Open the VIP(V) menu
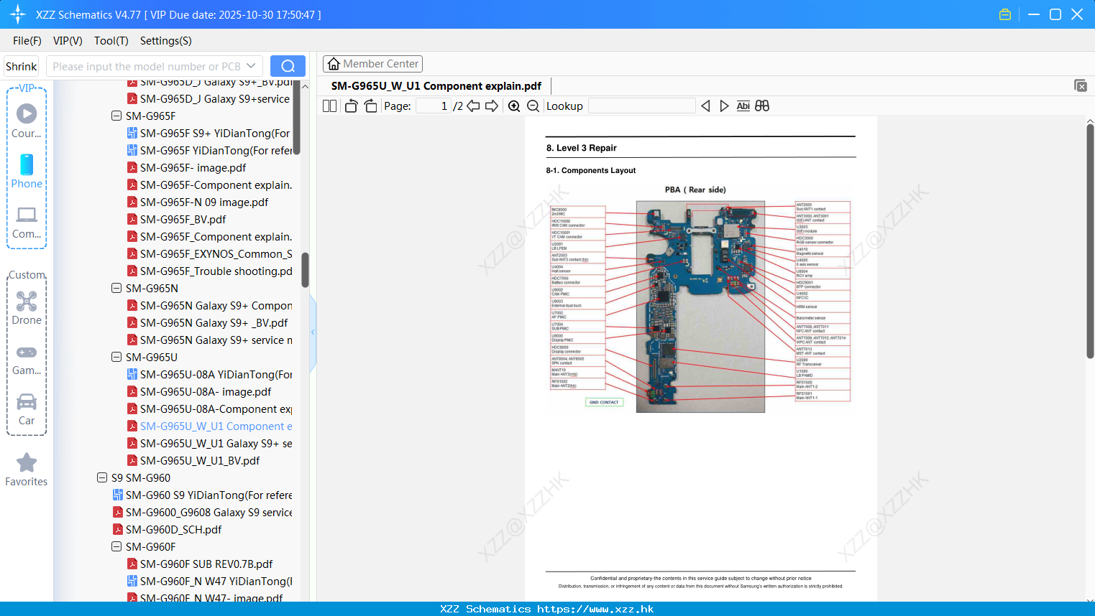The height and width of the screenshot is (616, 1095). point(68,41)
